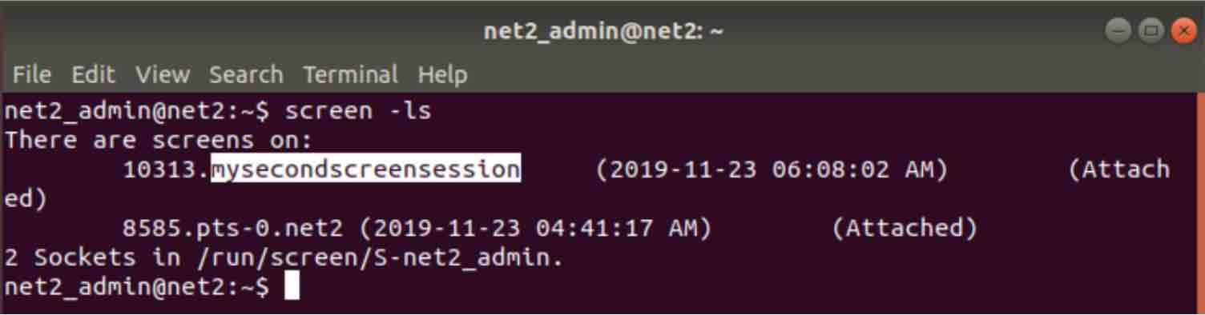Open the Help menu
This screenshot has height=315, width=1205.
click(x=442, y=75)
